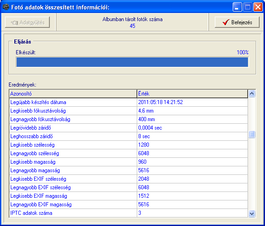Select the Legkisebb szélesség row
The width and height of the screenshot is (265, 226).
point(128,145)
